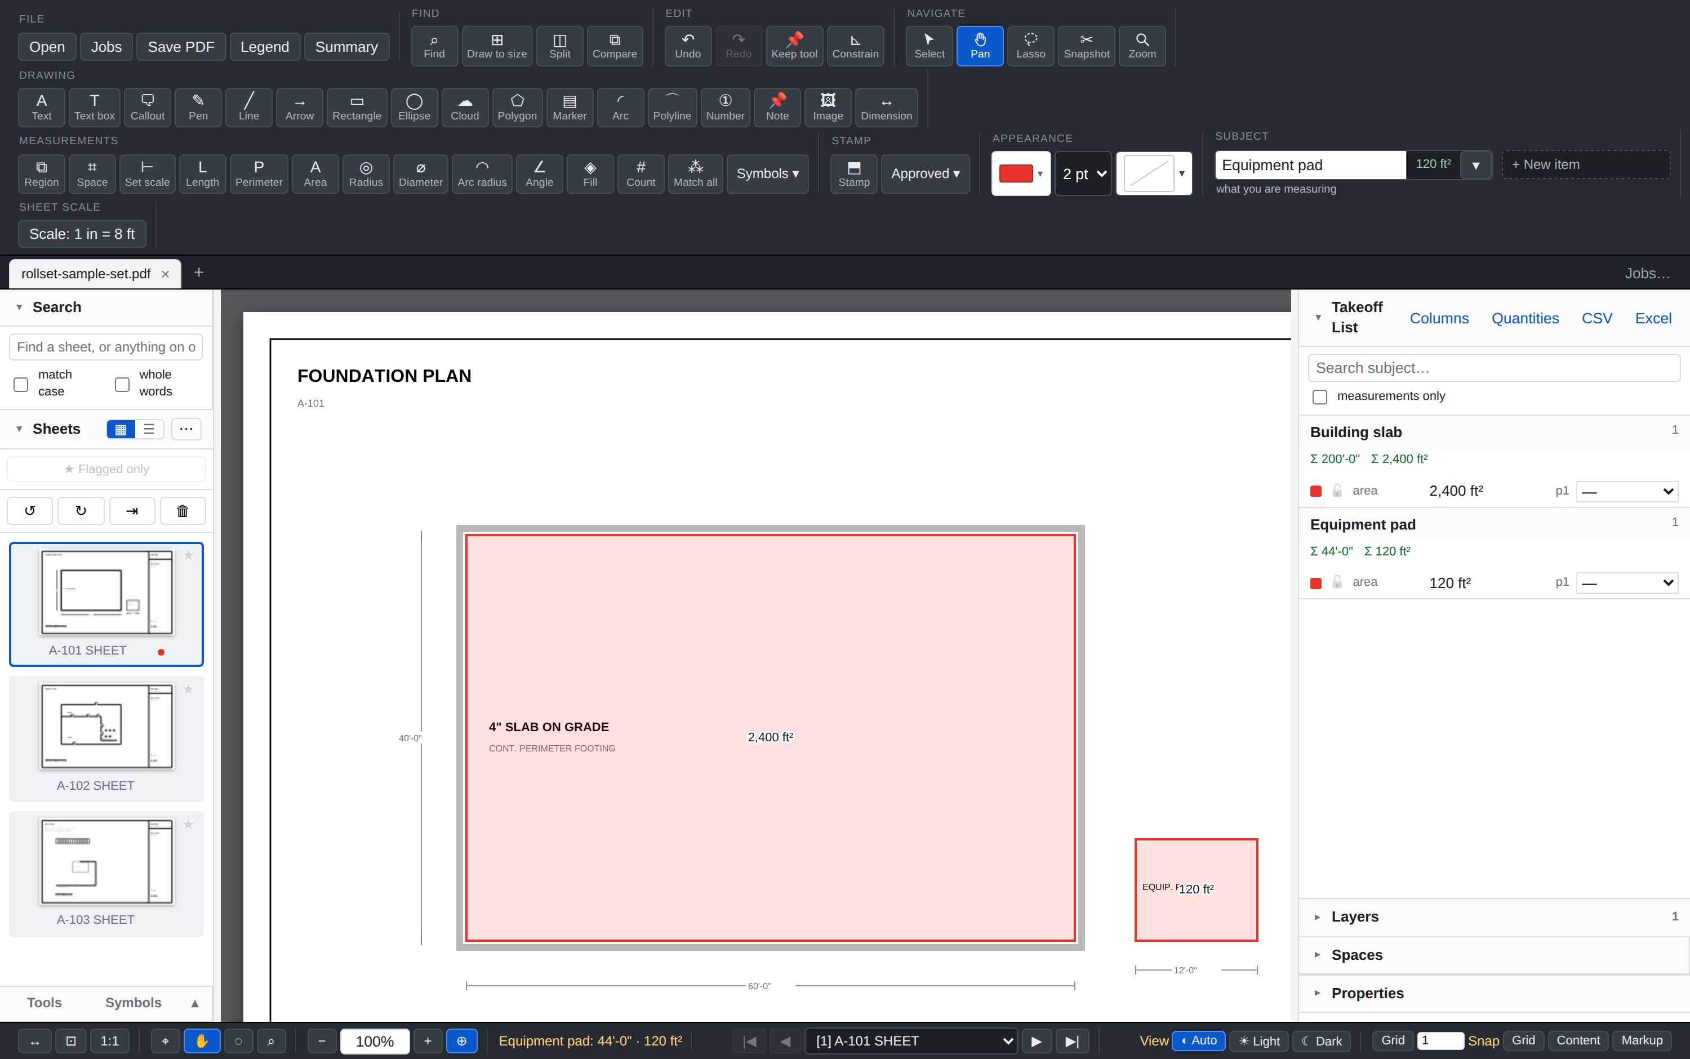
Task: Open the Draw to size tool
Action: point(496,46)
